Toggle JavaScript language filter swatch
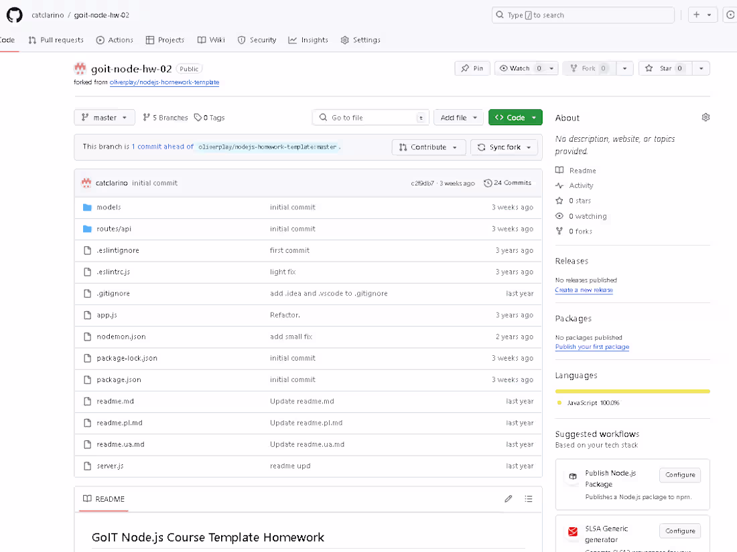The image size is (737, 552). click(560, 402)
